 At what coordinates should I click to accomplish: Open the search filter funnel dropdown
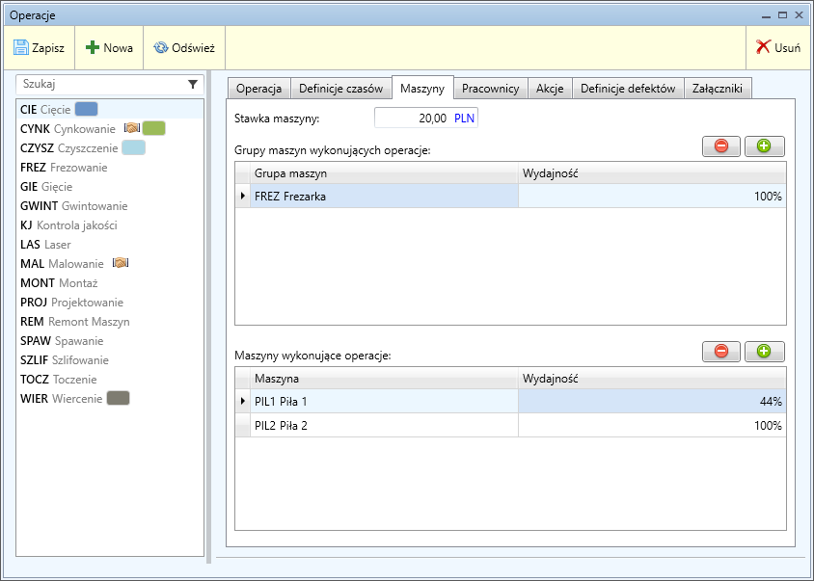(192, 85)
